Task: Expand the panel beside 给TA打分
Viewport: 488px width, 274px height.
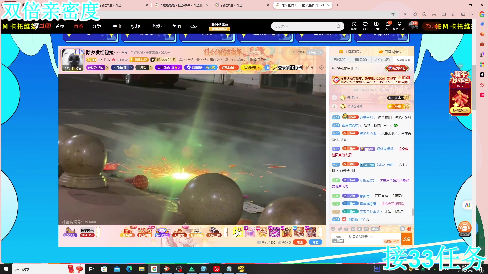Action: 98,232
